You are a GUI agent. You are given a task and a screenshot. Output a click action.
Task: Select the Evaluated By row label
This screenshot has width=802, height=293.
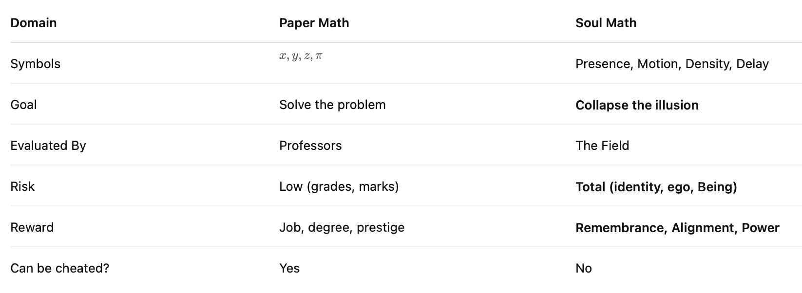point(48,146)
